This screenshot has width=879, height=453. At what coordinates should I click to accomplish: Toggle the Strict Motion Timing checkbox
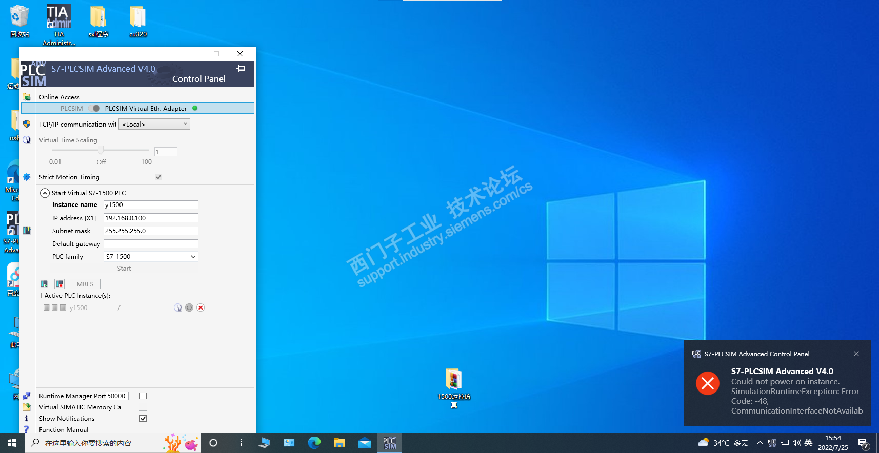[x=158, y=177]
